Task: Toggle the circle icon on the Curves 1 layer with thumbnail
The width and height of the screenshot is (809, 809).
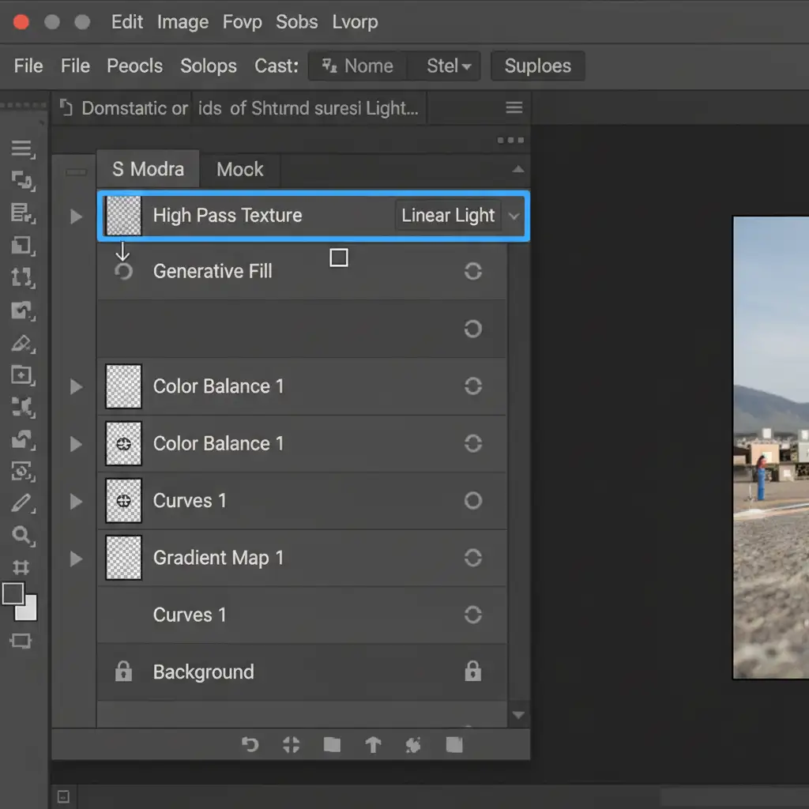Action: click(x=472, y=501)
